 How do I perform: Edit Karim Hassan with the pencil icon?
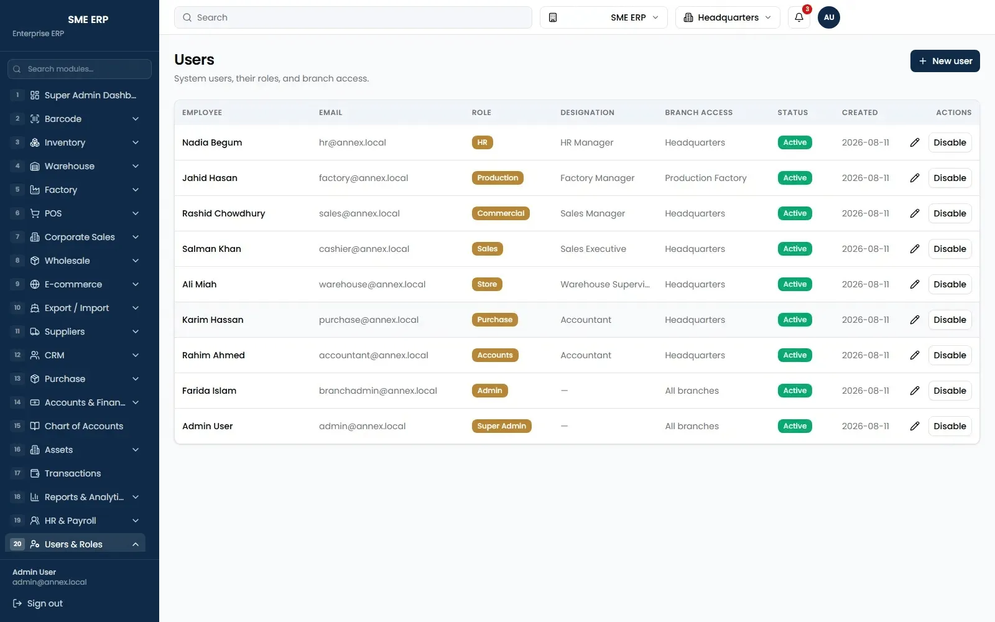pos(915,320)
